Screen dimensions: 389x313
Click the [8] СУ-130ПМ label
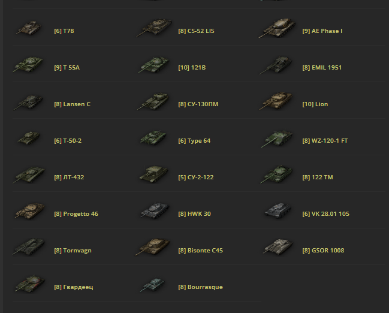(198, 104)
